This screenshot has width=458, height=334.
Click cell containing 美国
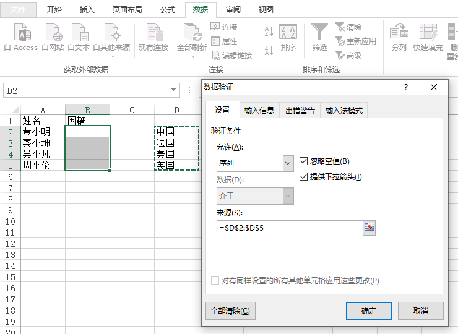pyautogui.click(x=176, y=154)
